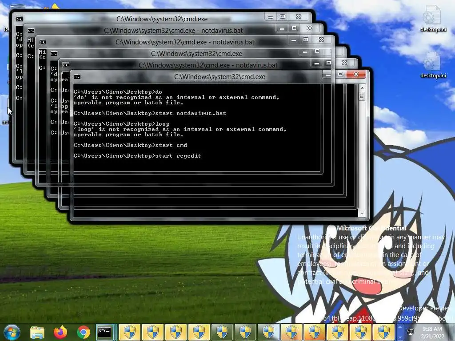Open the clock showing 9:38 AM
Screen dimensions: 455x341
point(432,332)
